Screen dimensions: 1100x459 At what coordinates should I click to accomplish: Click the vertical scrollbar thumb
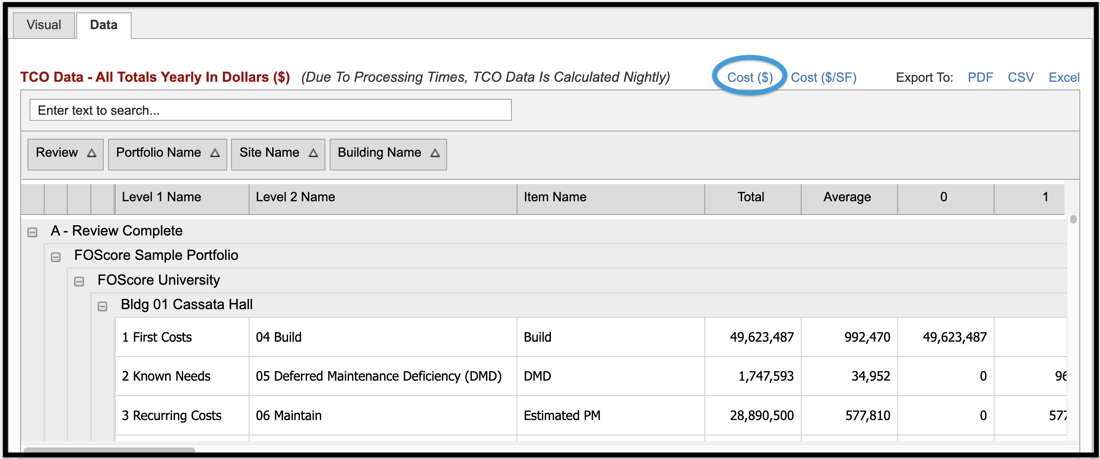click(1073, 219)
